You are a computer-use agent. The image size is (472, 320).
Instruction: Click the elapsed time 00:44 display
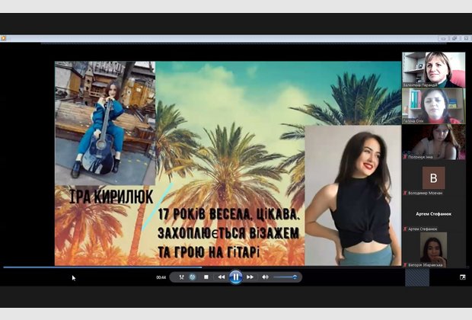(x=161, y=277)
